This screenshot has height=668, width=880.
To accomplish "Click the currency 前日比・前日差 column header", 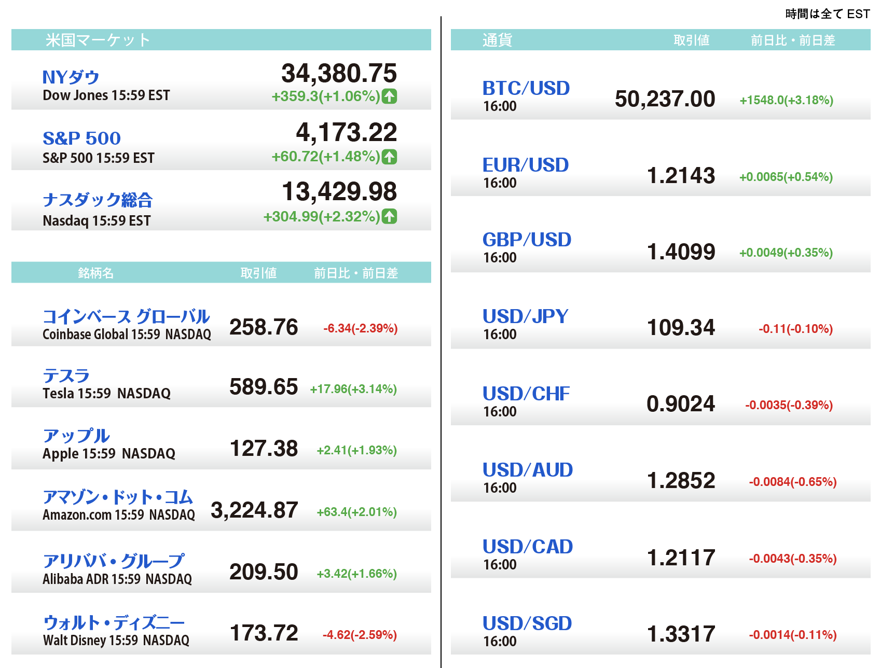I will pos(792,40).
